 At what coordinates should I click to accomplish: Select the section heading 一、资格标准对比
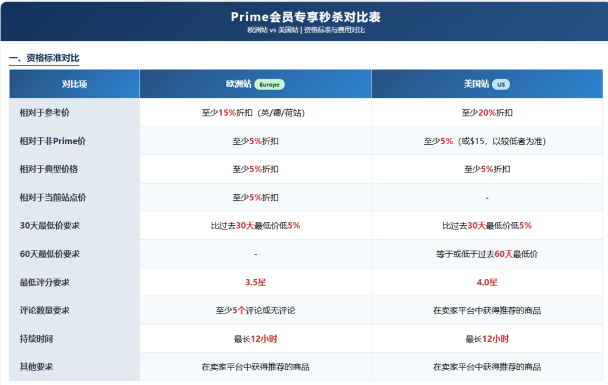coord(44,58)
